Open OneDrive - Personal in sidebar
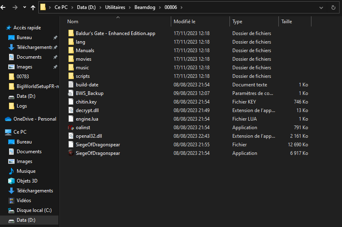Image resolution: width=342 pixels, height=227 pixels. pos(35,119)
